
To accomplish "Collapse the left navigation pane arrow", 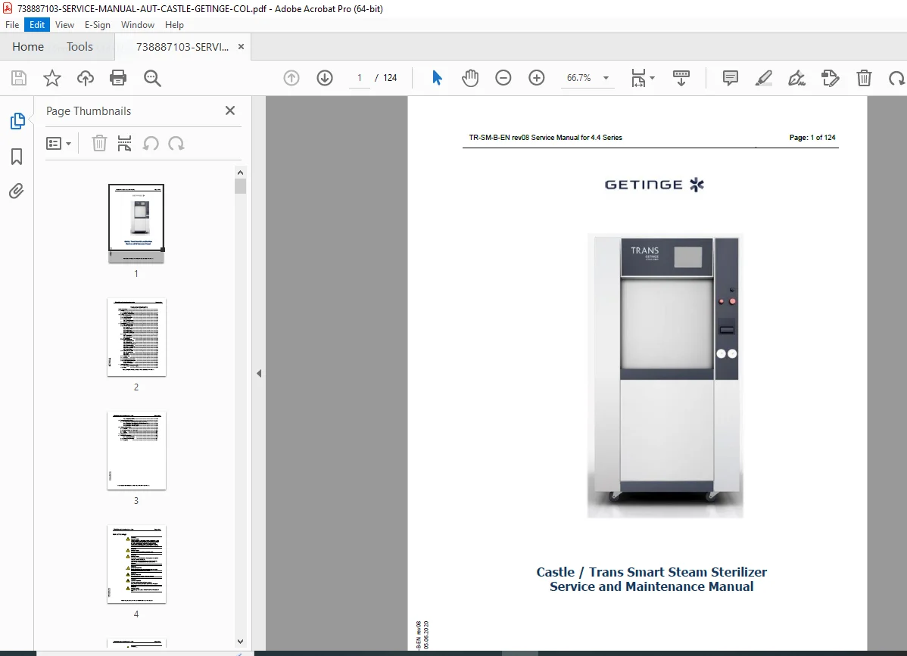I will [259, 373].
